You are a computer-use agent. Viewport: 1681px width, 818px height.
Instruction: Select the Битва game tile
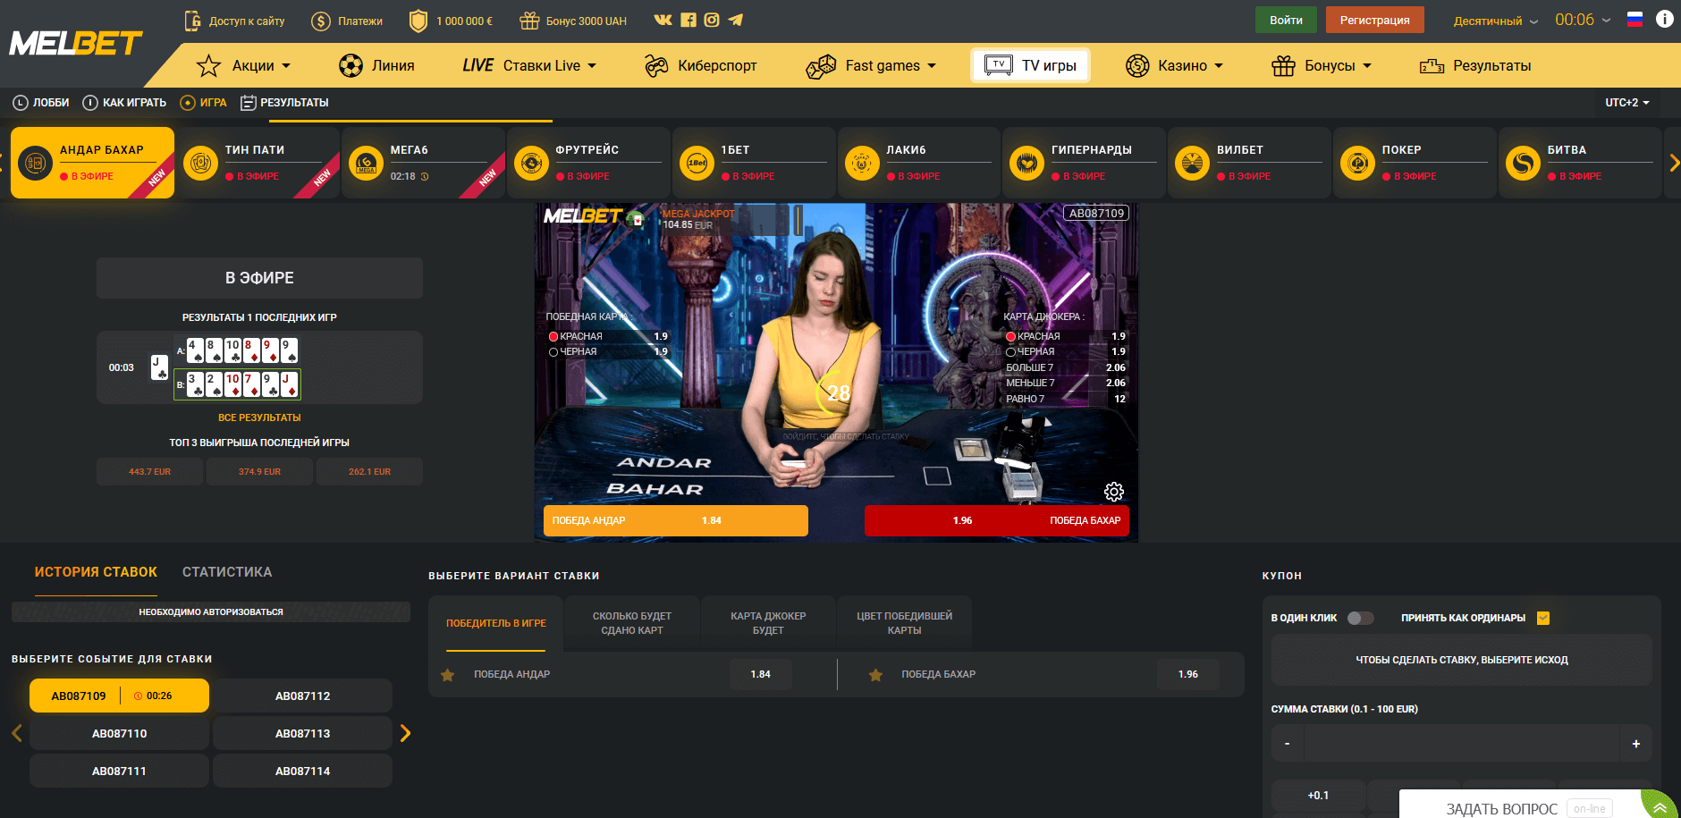[1580, 163]
